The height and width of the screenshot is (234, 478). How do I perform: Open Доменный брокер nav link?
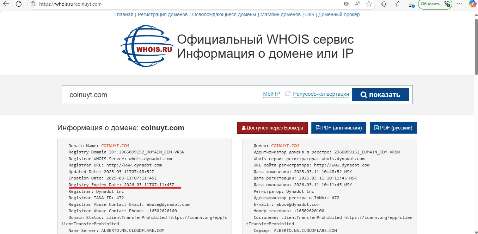pos(339,14)
